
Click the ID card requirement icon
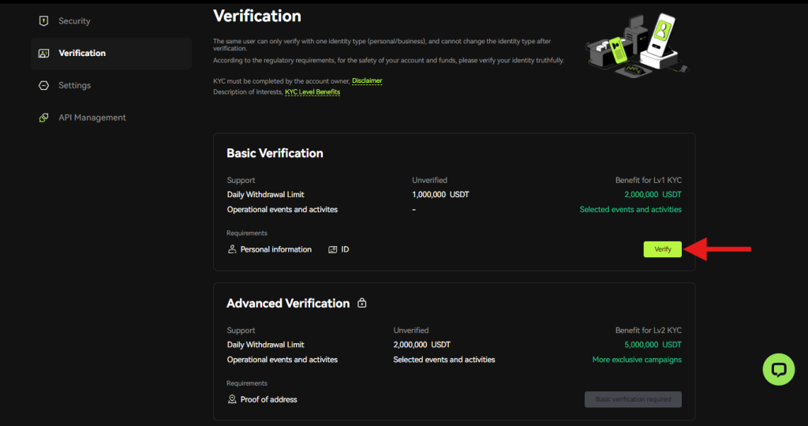point(333,249)
